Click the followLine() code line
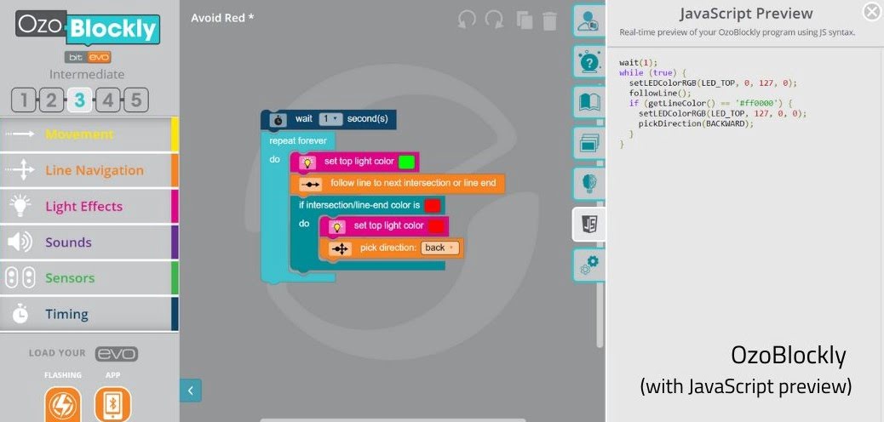Viewport: 884px width, 422px height. tap(660, 93)
